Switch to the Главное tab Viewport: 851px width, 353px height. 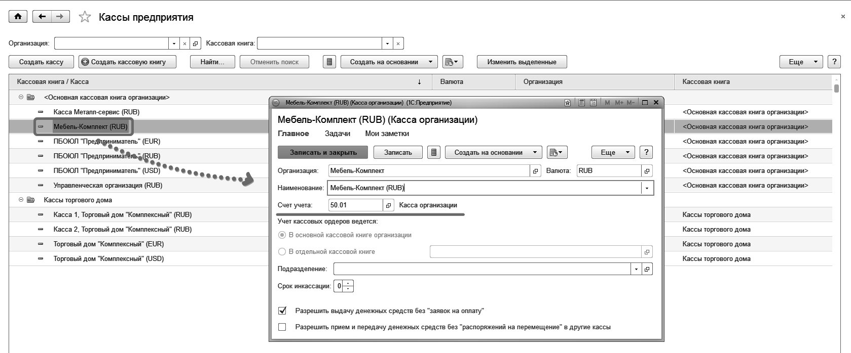[293, 134]
